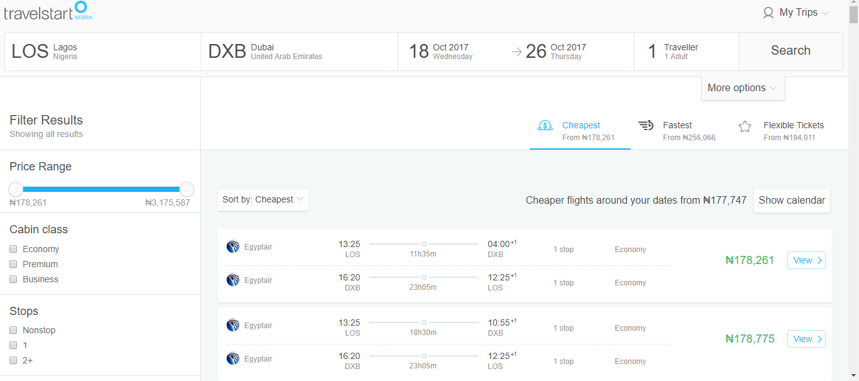Click the maximum price slider handle
Image resolution: width=859 pixels, height=381 pixels.
click(187, 189)
